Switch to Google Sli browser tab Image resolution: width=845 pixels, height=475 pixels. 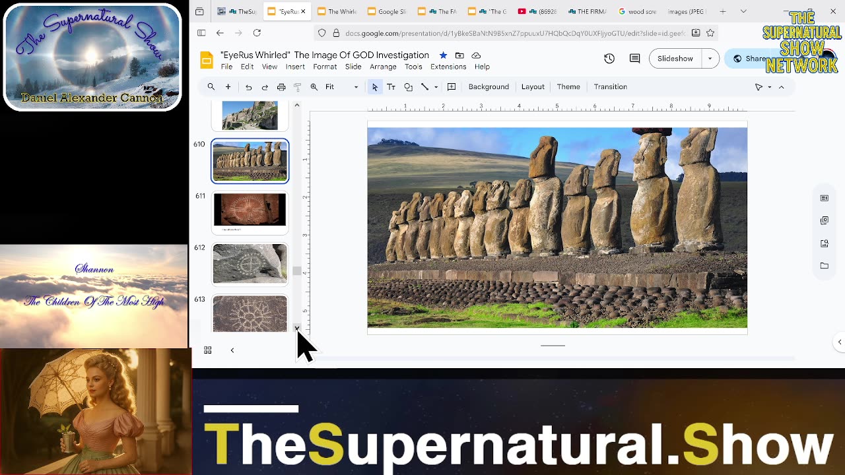tap(387, 11)
